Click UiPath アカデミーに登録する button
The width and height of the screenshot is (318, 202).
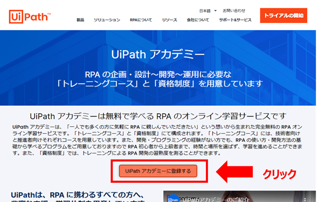[158, 171]
